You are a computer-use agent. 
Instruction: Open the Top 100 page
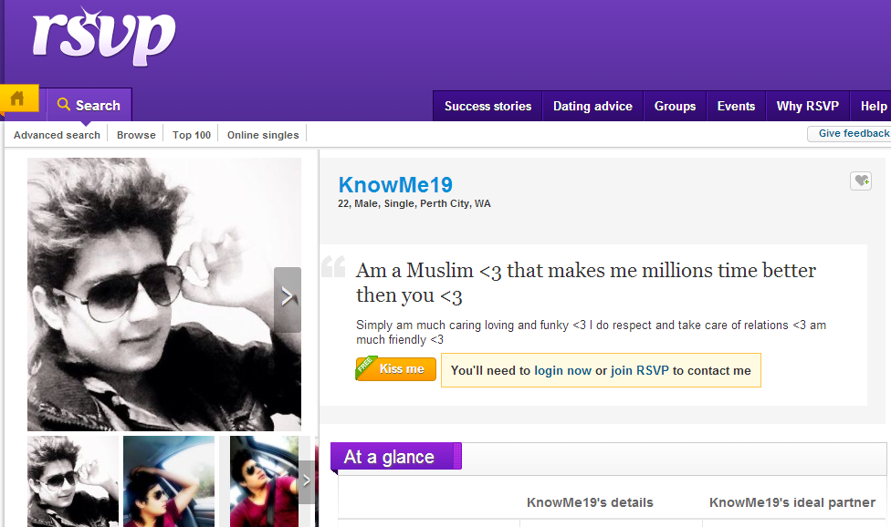192,135
